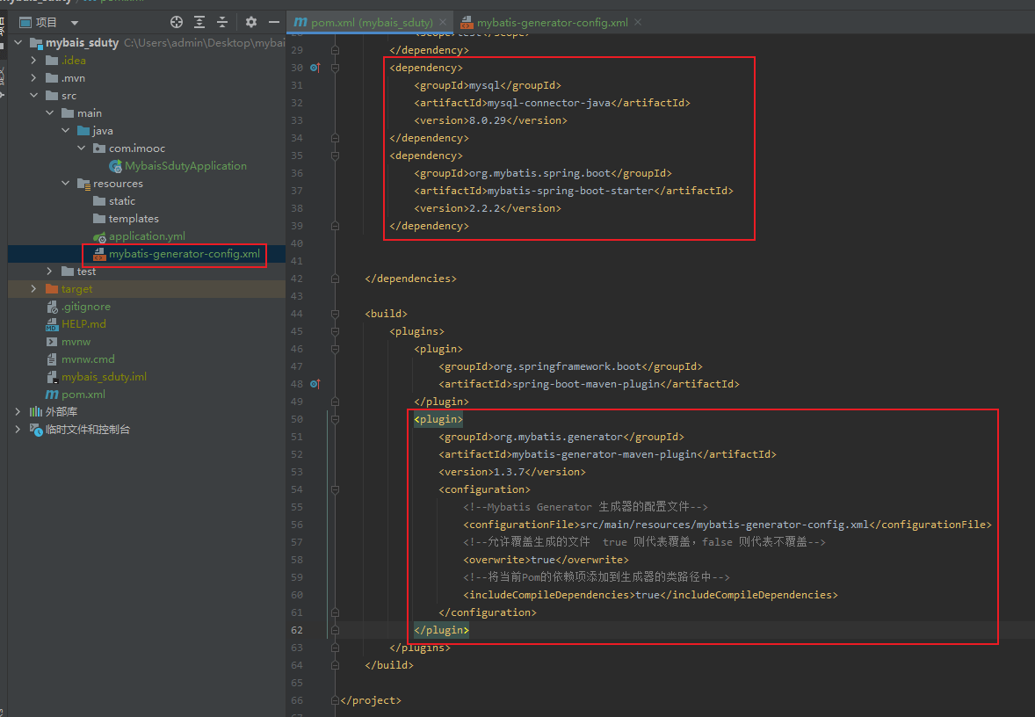Close the pom.xml (mybais_sduty) tab

[443, 22]
